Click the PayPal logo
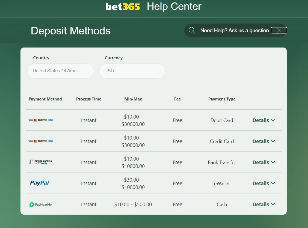This screenshot has width=308, height=228. click(x=40, y=183)
